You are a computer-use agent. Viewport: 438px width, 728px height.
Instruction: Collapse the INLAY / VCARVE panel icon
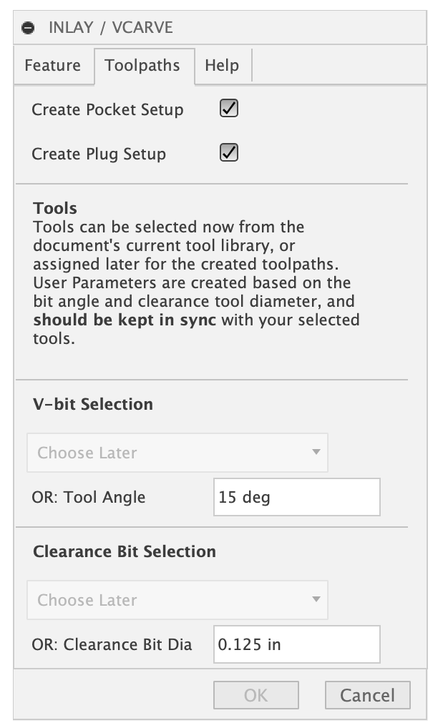point(28,29)
